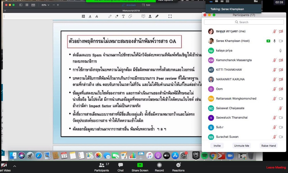Open the Chat panel in Zoom

(121, 167)
